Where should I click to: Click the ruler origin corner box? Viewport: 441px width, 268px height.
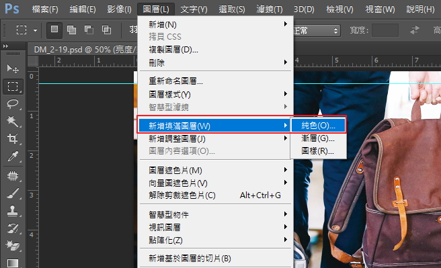33,61
